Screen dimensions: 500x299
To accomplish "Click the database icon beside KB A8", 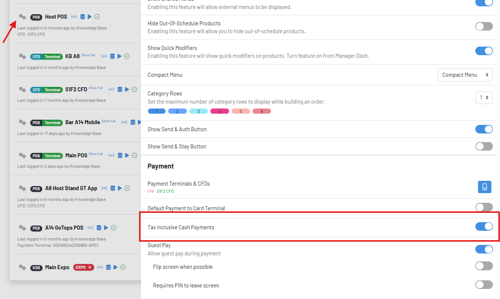I will pos(112,56).
